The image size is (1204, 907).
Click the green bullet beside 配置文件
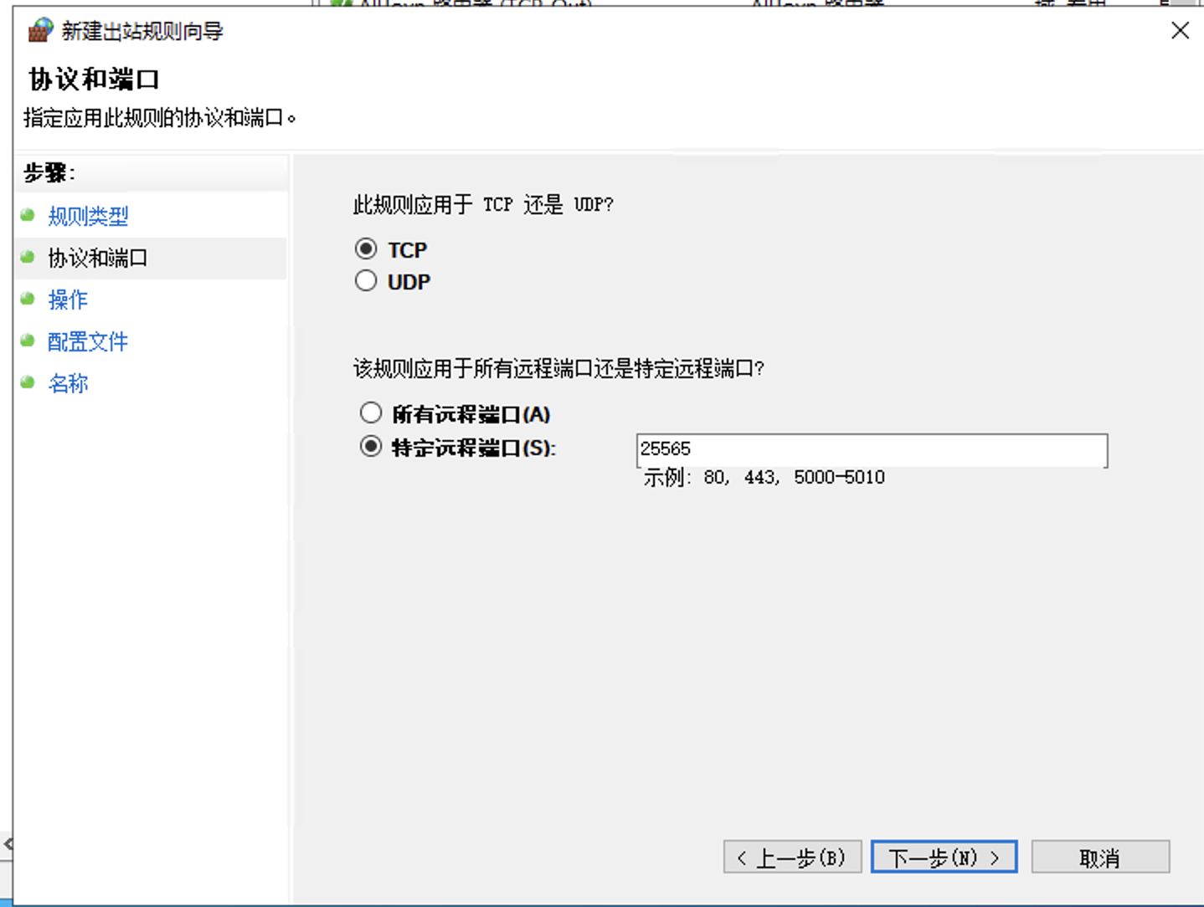pyautogui.click(x=28, y=341)
